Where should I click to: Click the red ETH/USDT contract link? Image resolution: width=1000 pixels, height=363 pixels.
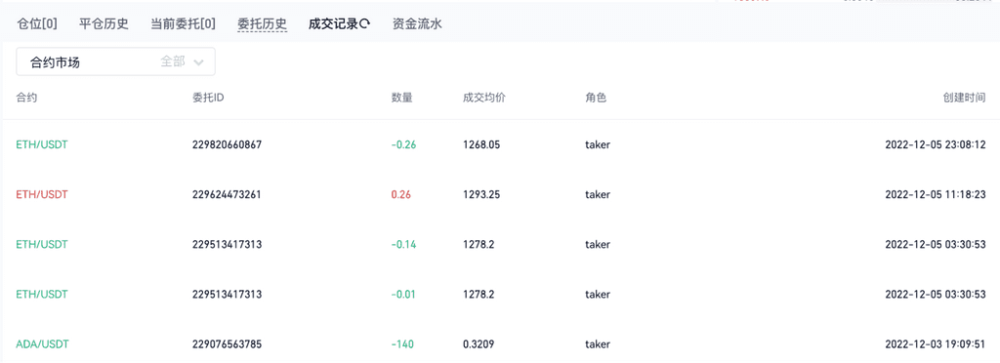pos(41,195)
